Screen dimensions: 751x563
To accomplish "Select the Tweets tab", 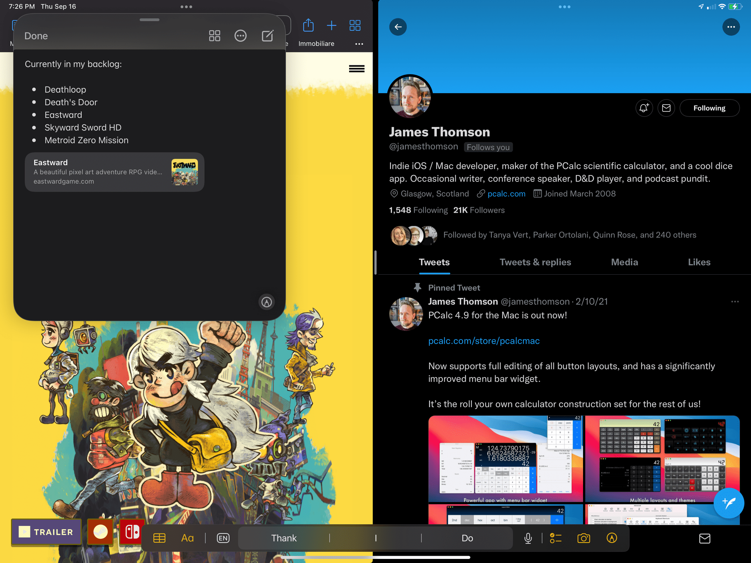I will [434, 262].
